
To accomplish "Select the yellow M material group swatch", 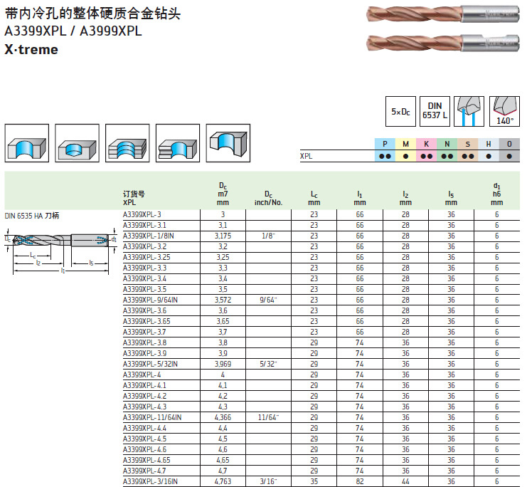I will point(405,145).
